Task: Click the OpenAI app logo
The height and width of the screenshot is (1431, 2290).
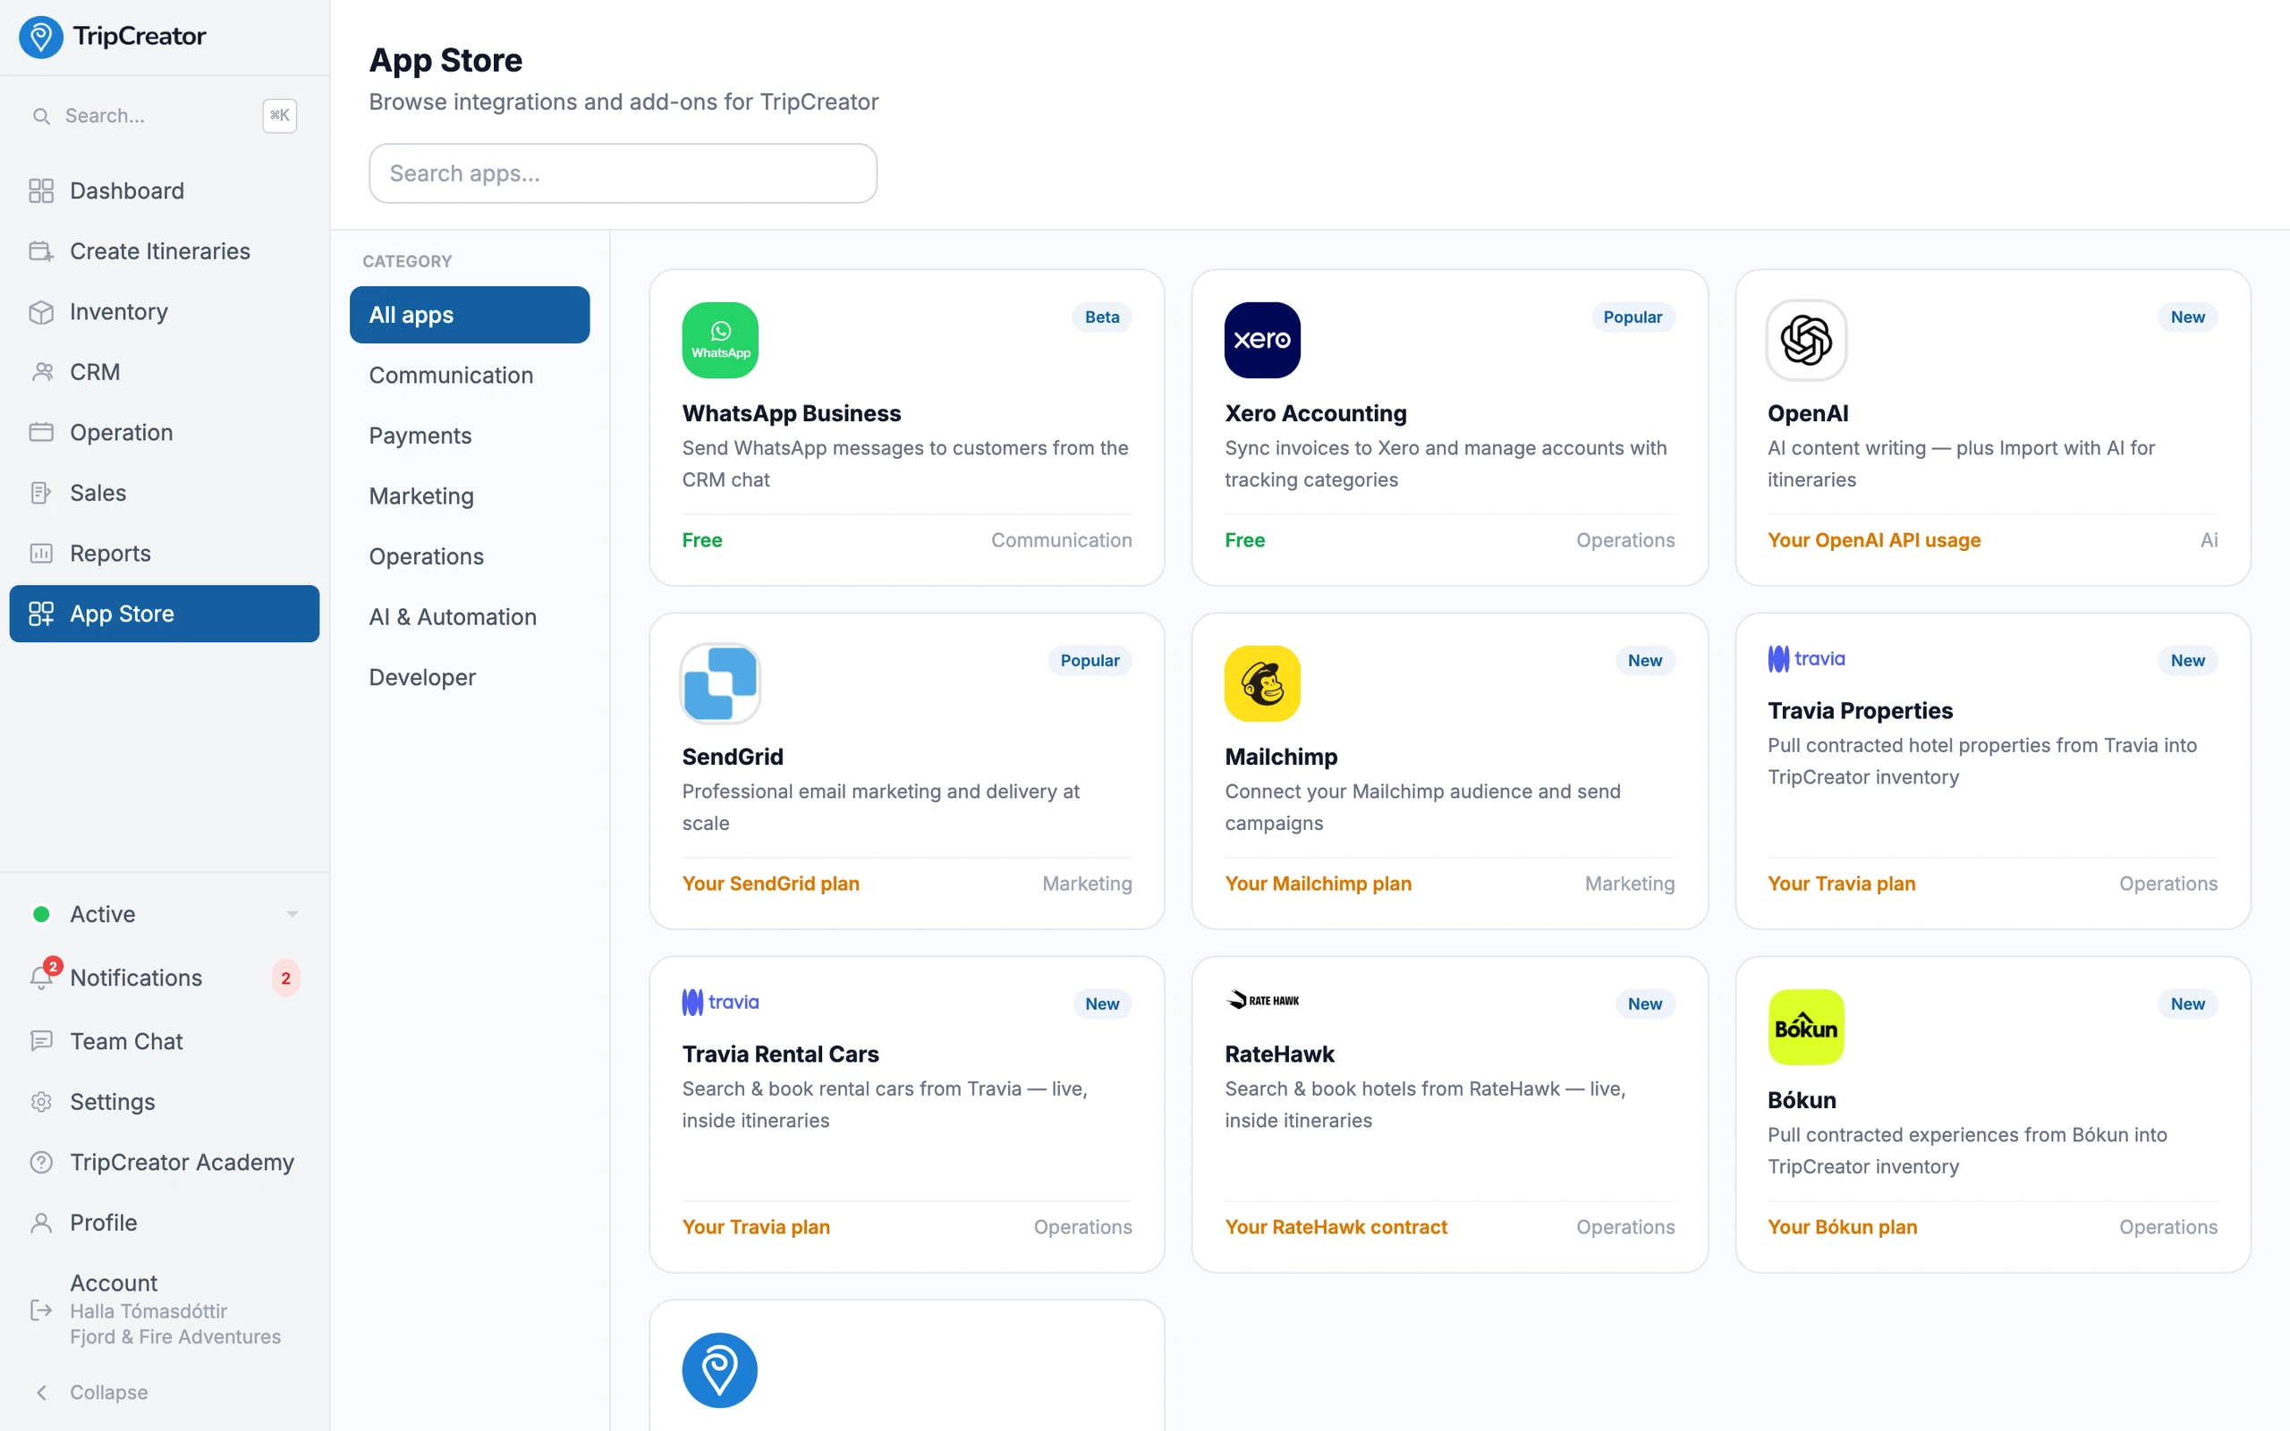Action: click(1805, 340)
